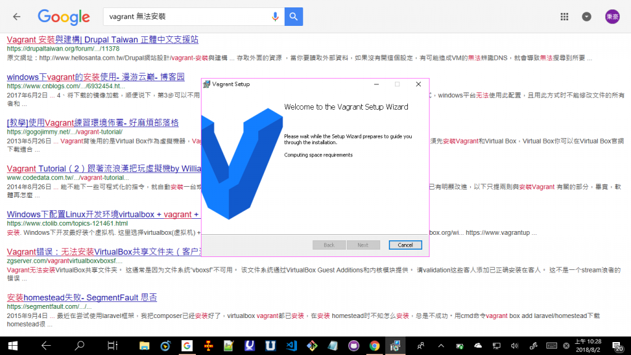Screen dimensions: 631x355
Task: Open Vagrant Tutorial (2) result link
Action: 104,169
